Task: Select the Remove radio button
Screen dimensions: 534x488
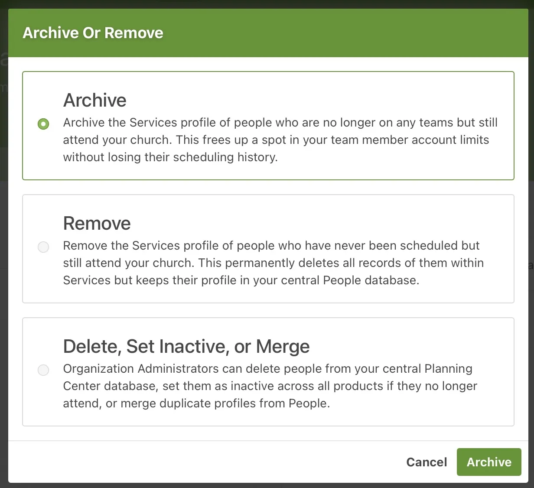Action: coord(43,247)
